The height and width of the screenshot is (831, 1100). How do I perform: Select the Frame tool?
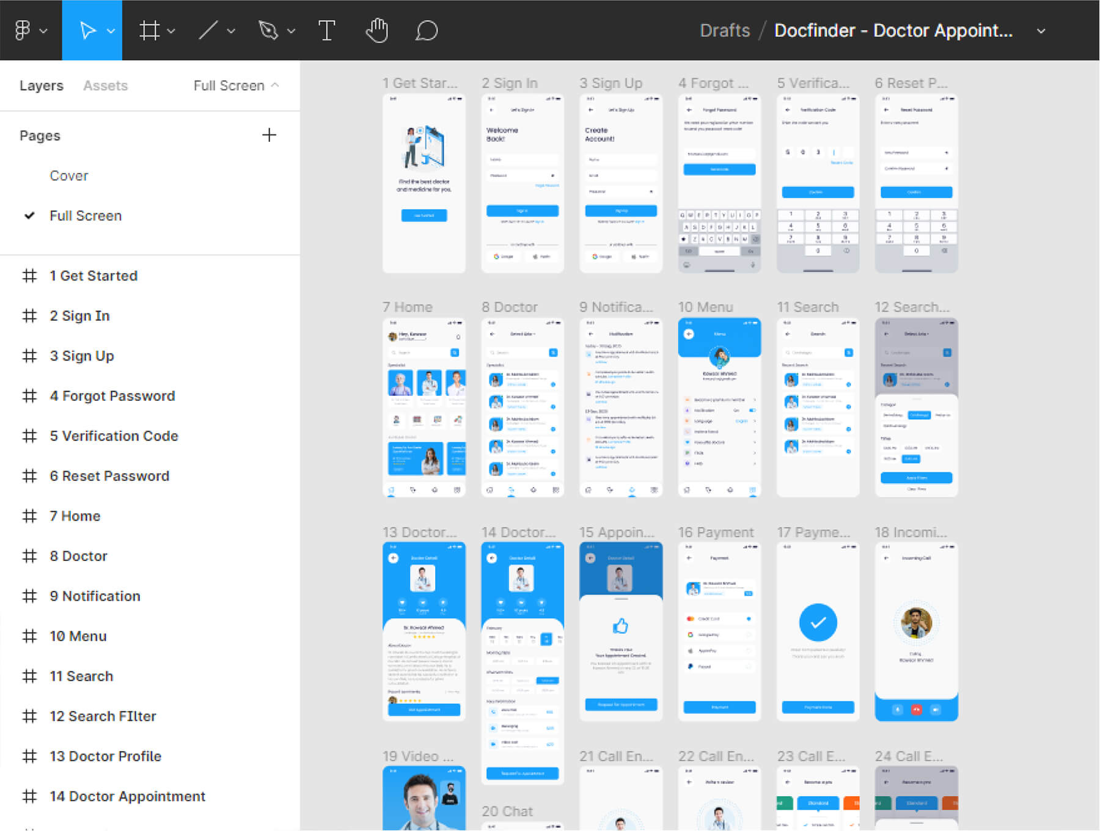pos(149,30)
